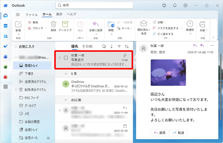Open the 会話の履歴 folder
Image resolution: width=223 pixels, height=143 pixels.
[32, 122]
